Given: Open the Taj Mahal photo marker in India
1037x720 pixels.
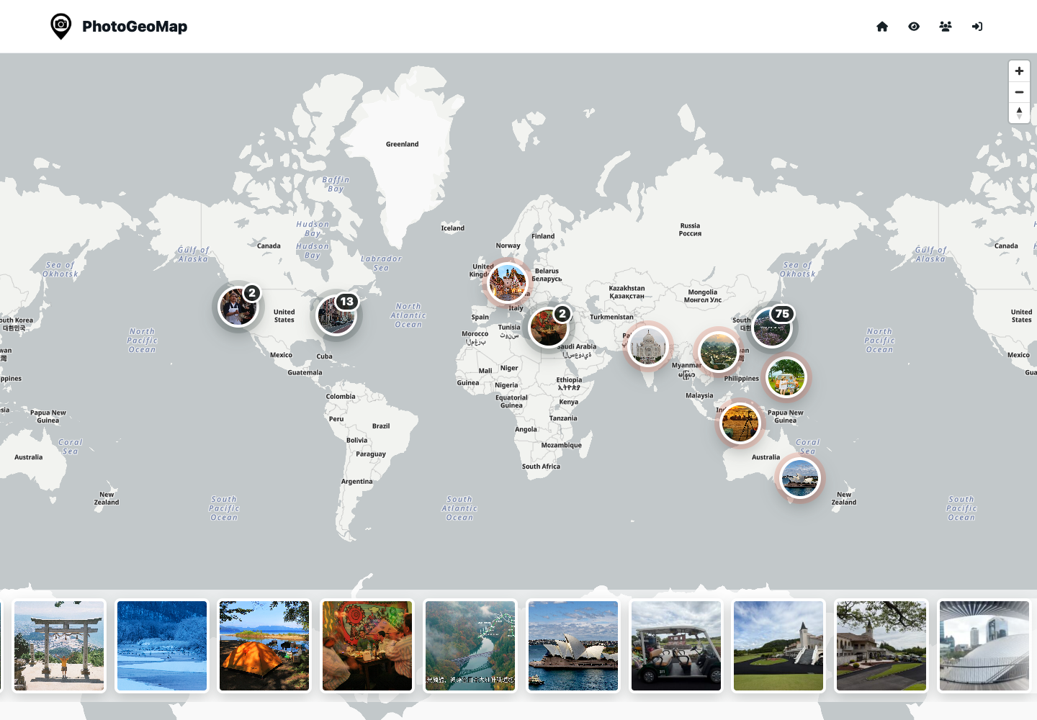Looking at the screenshot, I should pyautogui.click(x=647, y=346).
